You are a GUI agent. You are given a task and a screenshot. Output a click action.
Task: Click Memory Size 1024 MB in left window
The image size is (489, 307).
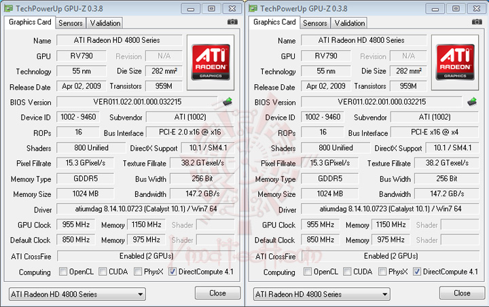coord(85,194)
